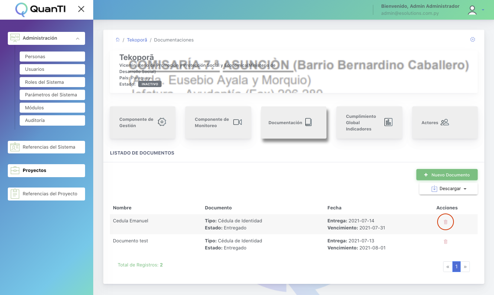Click the Referencias del Proyecto clipboard icon
Image resolution: width=494 pixels, height=295 pixels.
(15, 193)
